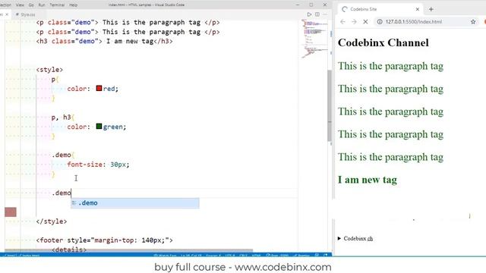
Task: Click the green color swatch in code
Action: click(99, 127)
